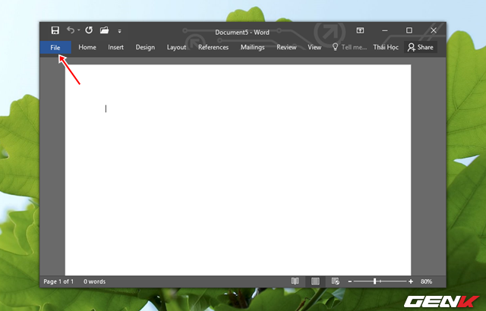Close the Word window
This screenshot has width=486, height=311.
coord(434,30)
